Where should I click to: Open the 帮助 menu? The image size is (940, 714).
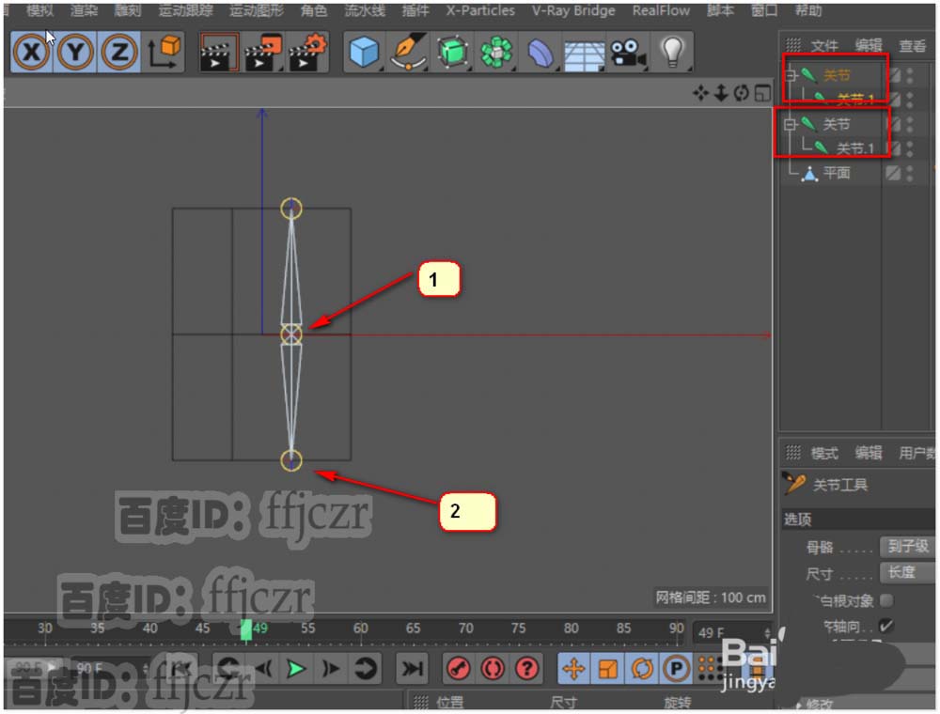pos(808,10)
